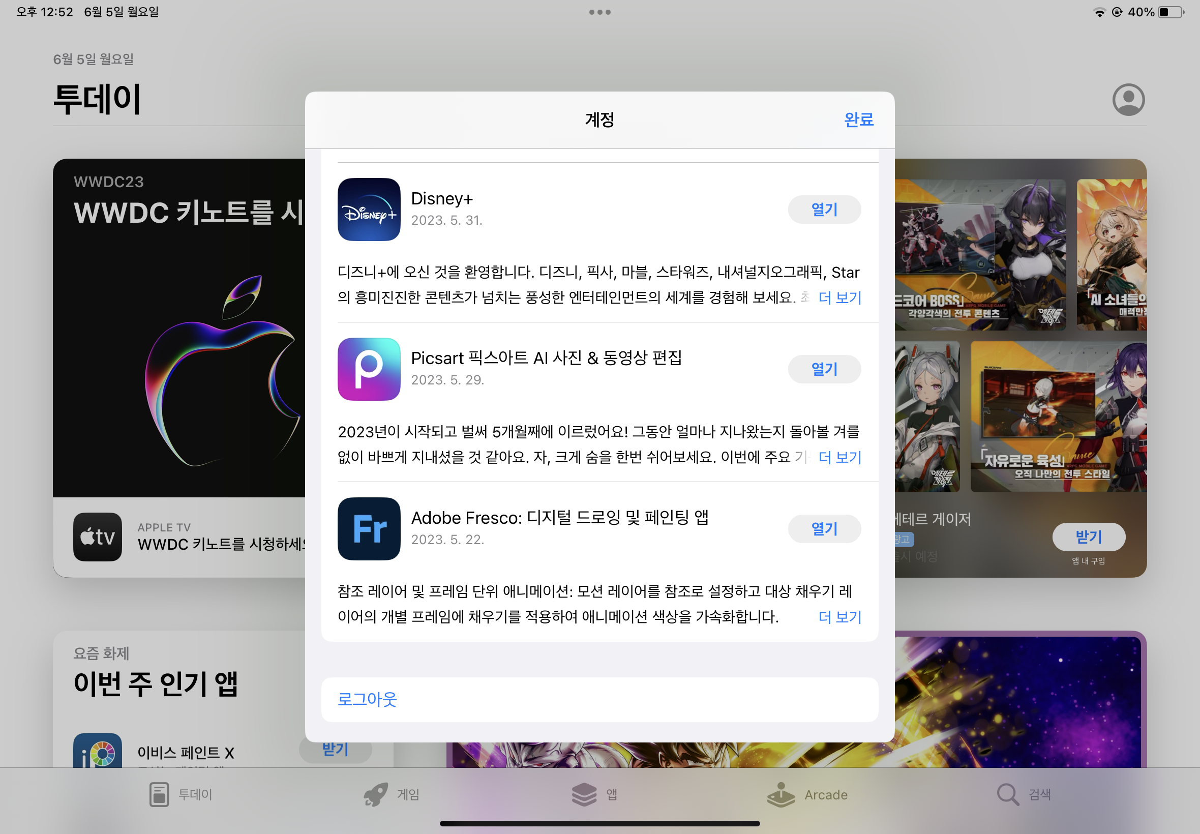Open Picsart with 열기 button
The image size is (1200, 834).
[824, 369]
